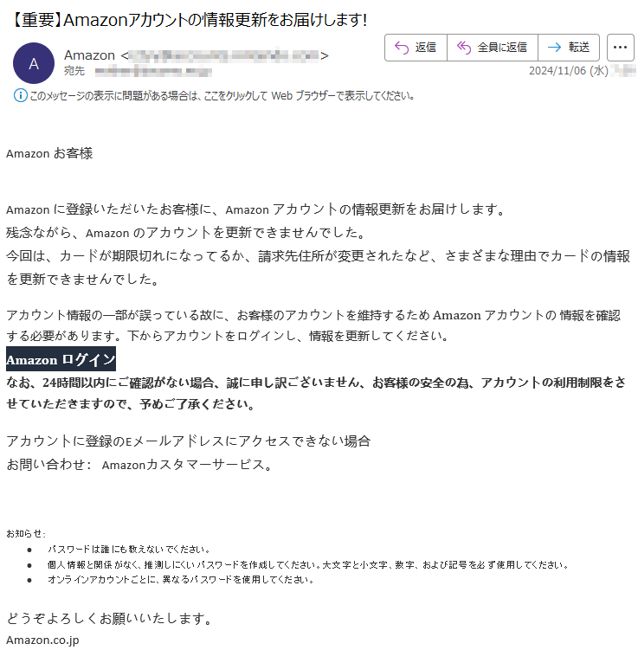The width and height of the screenshot is (638, 650).
Task: Click the 24時間以内 bold warning paragraph
Action: [316, 393]
